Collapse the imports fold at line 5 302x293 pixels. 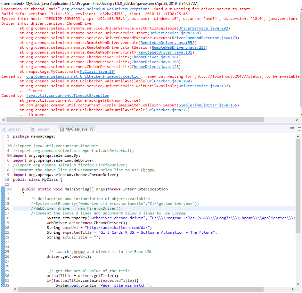click(11, 155)
